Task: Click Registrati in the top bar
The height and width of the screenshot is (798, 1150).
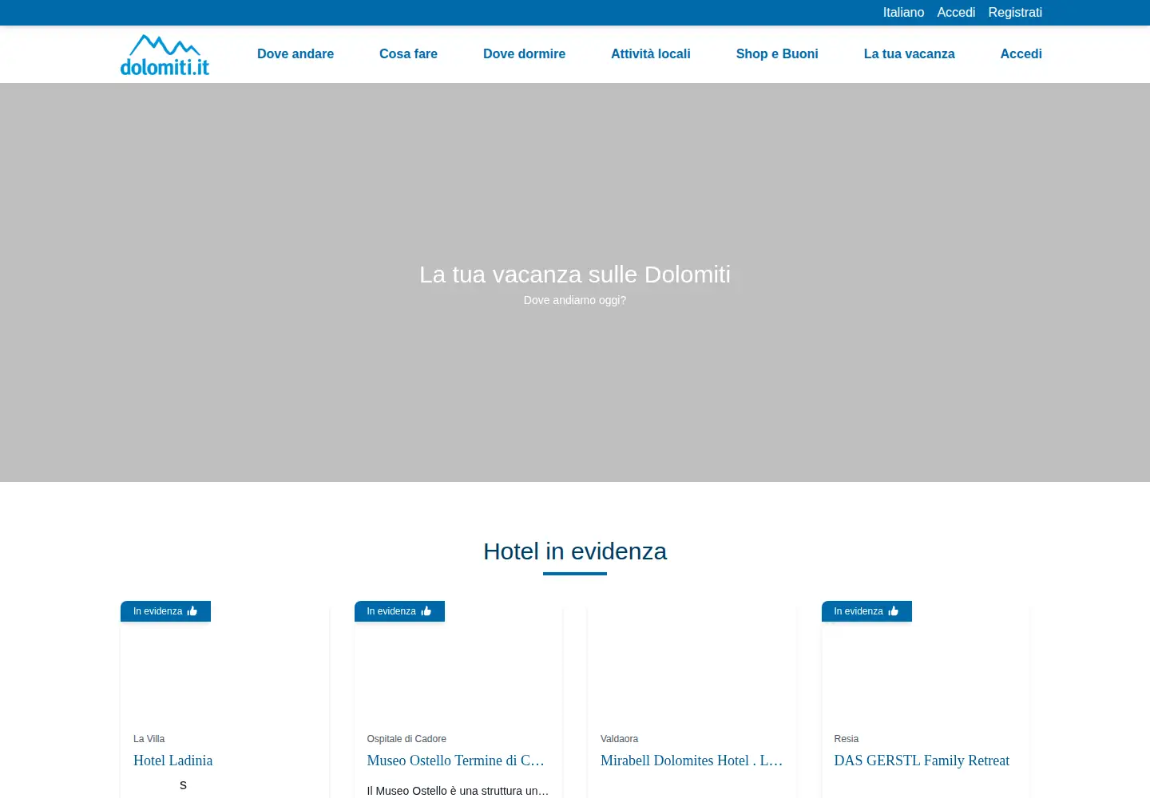Action: (1015, 12)
